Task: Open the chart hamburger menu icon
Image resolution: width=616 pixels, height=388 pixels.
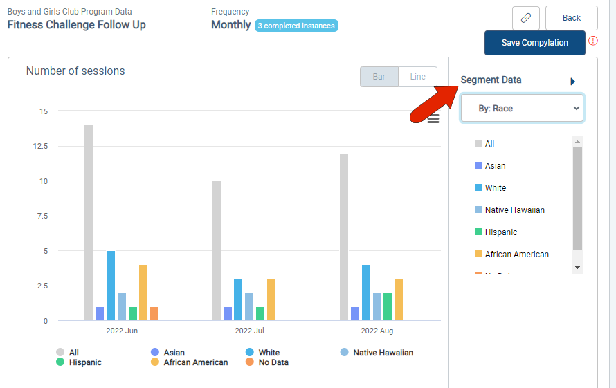Action: pos(433,118)
